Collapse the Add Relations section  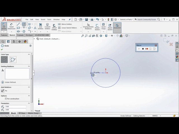(29, 87)
